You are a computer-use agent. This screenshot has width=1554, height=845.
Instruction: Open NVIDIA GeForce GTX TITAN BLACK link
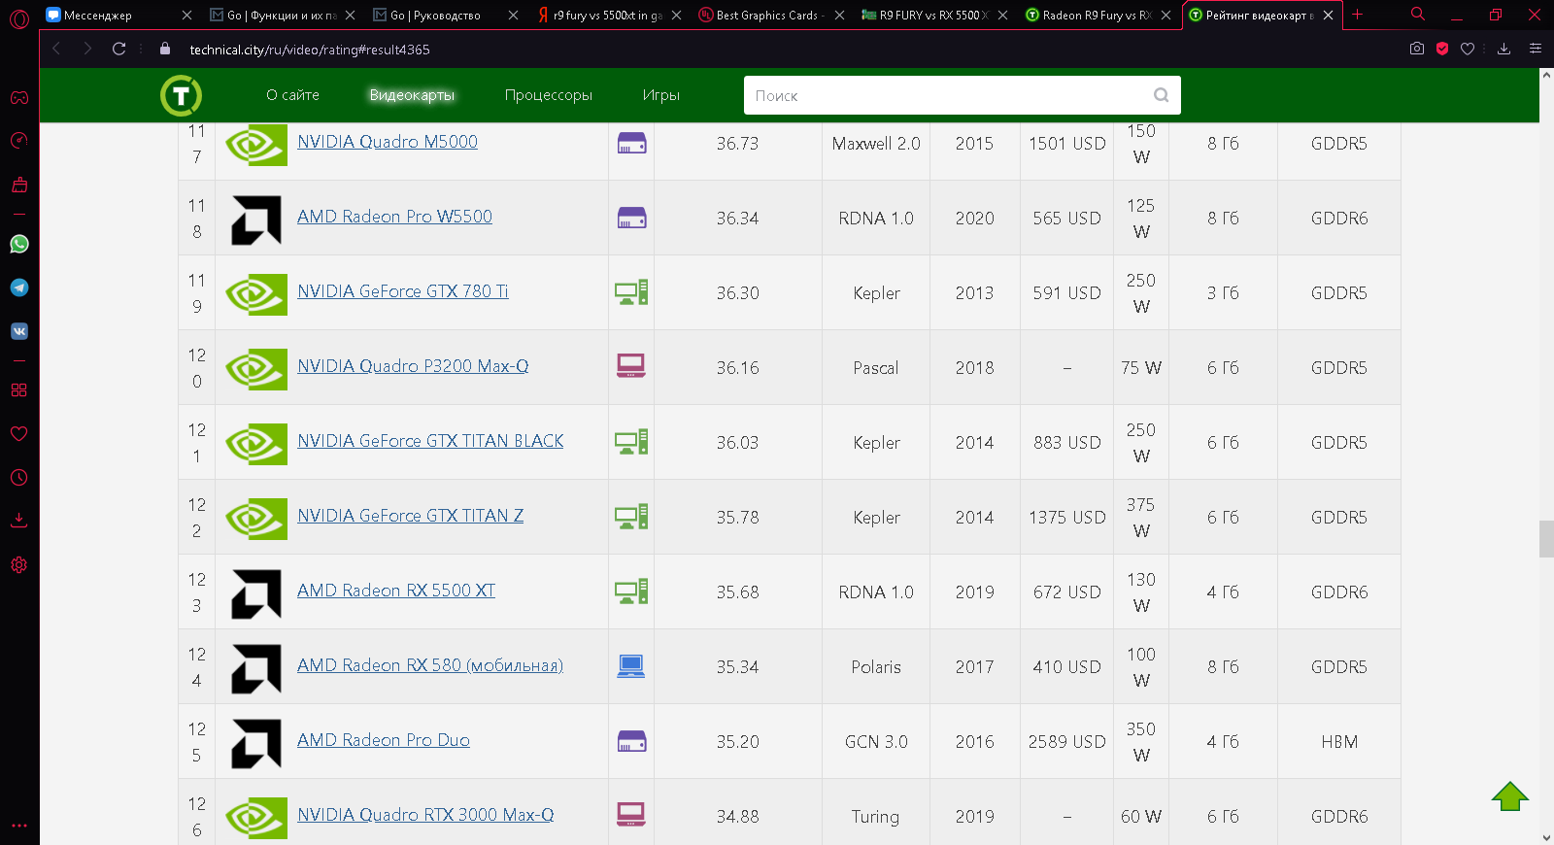click(430, 441)
